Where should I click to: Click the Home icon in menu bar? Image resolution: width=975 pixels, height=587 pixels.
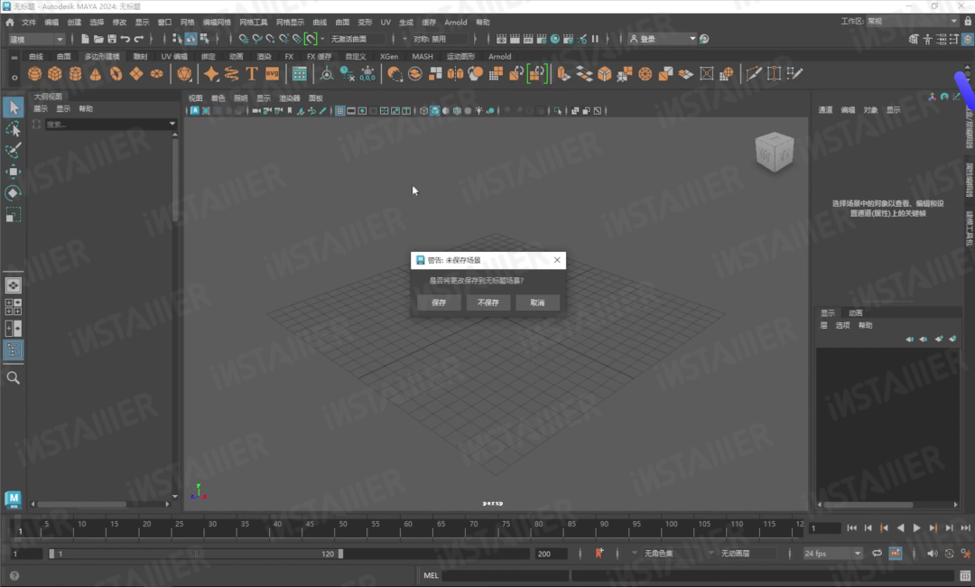[10, 23]
